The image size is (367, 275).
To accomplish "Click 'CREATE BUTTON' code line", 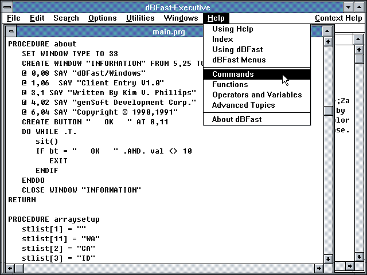I will 95,122.
